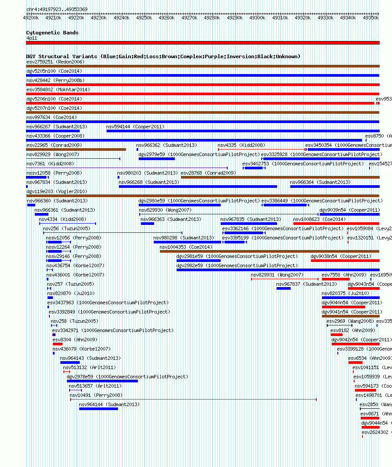Click dgv2980e59 variant label
The height and width of the screenshot is (467, 392).
[199, 201]
